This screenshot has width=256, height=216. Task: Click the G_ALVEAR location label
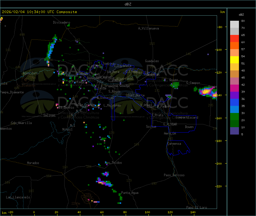(170, 124)
